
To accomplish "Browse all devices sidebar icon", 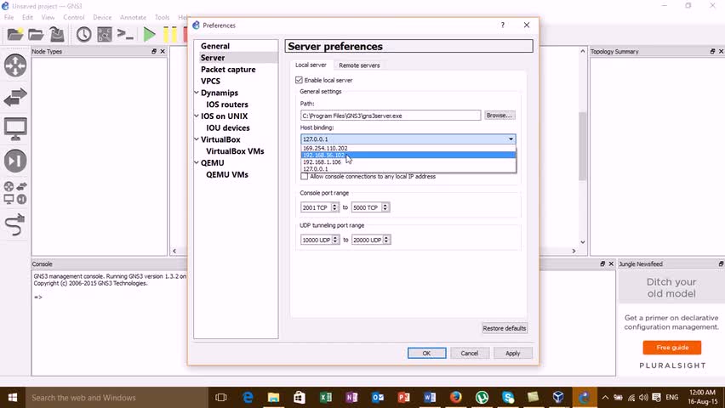I will (x=15, y=193).
